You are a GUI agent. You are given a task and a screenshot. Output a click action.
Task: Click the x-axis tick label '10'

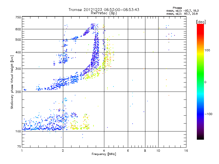158,151
